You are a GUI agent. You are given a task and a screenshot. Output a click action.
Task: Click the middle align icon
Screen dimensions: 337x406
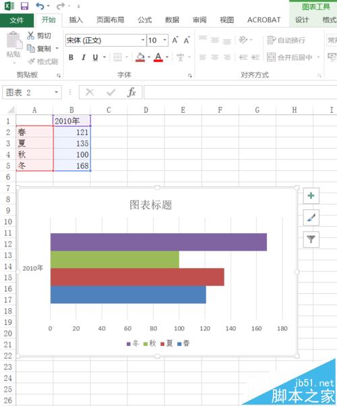click(x=215, y=40)
